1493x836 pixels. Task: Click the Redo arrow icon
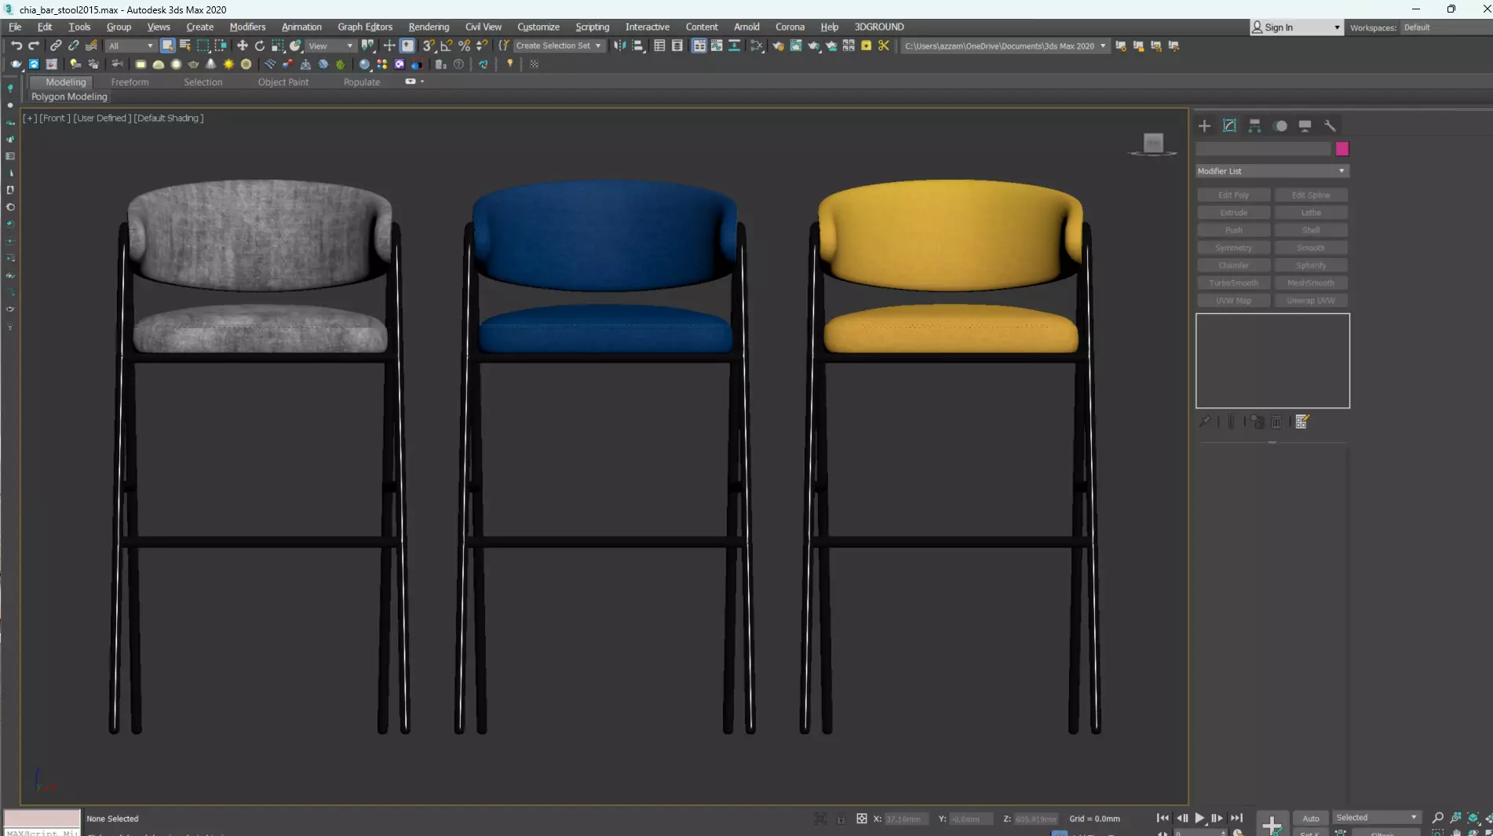[x=34, y=46]
